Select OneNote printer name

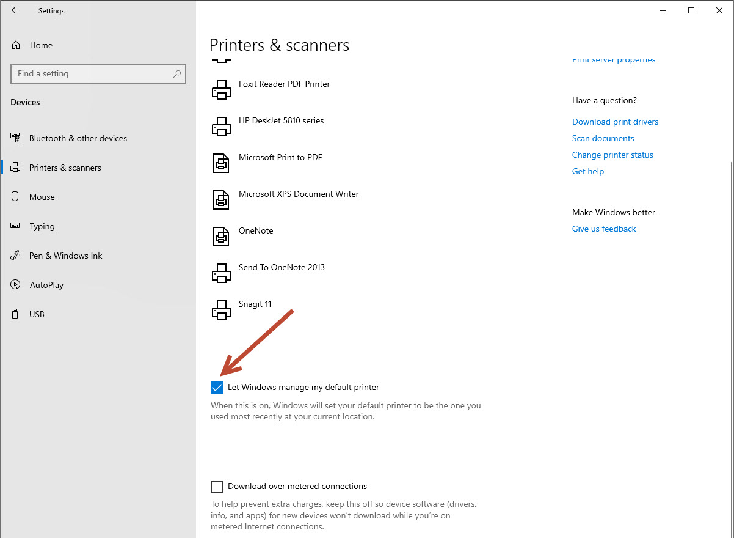(x=256, y=230)
